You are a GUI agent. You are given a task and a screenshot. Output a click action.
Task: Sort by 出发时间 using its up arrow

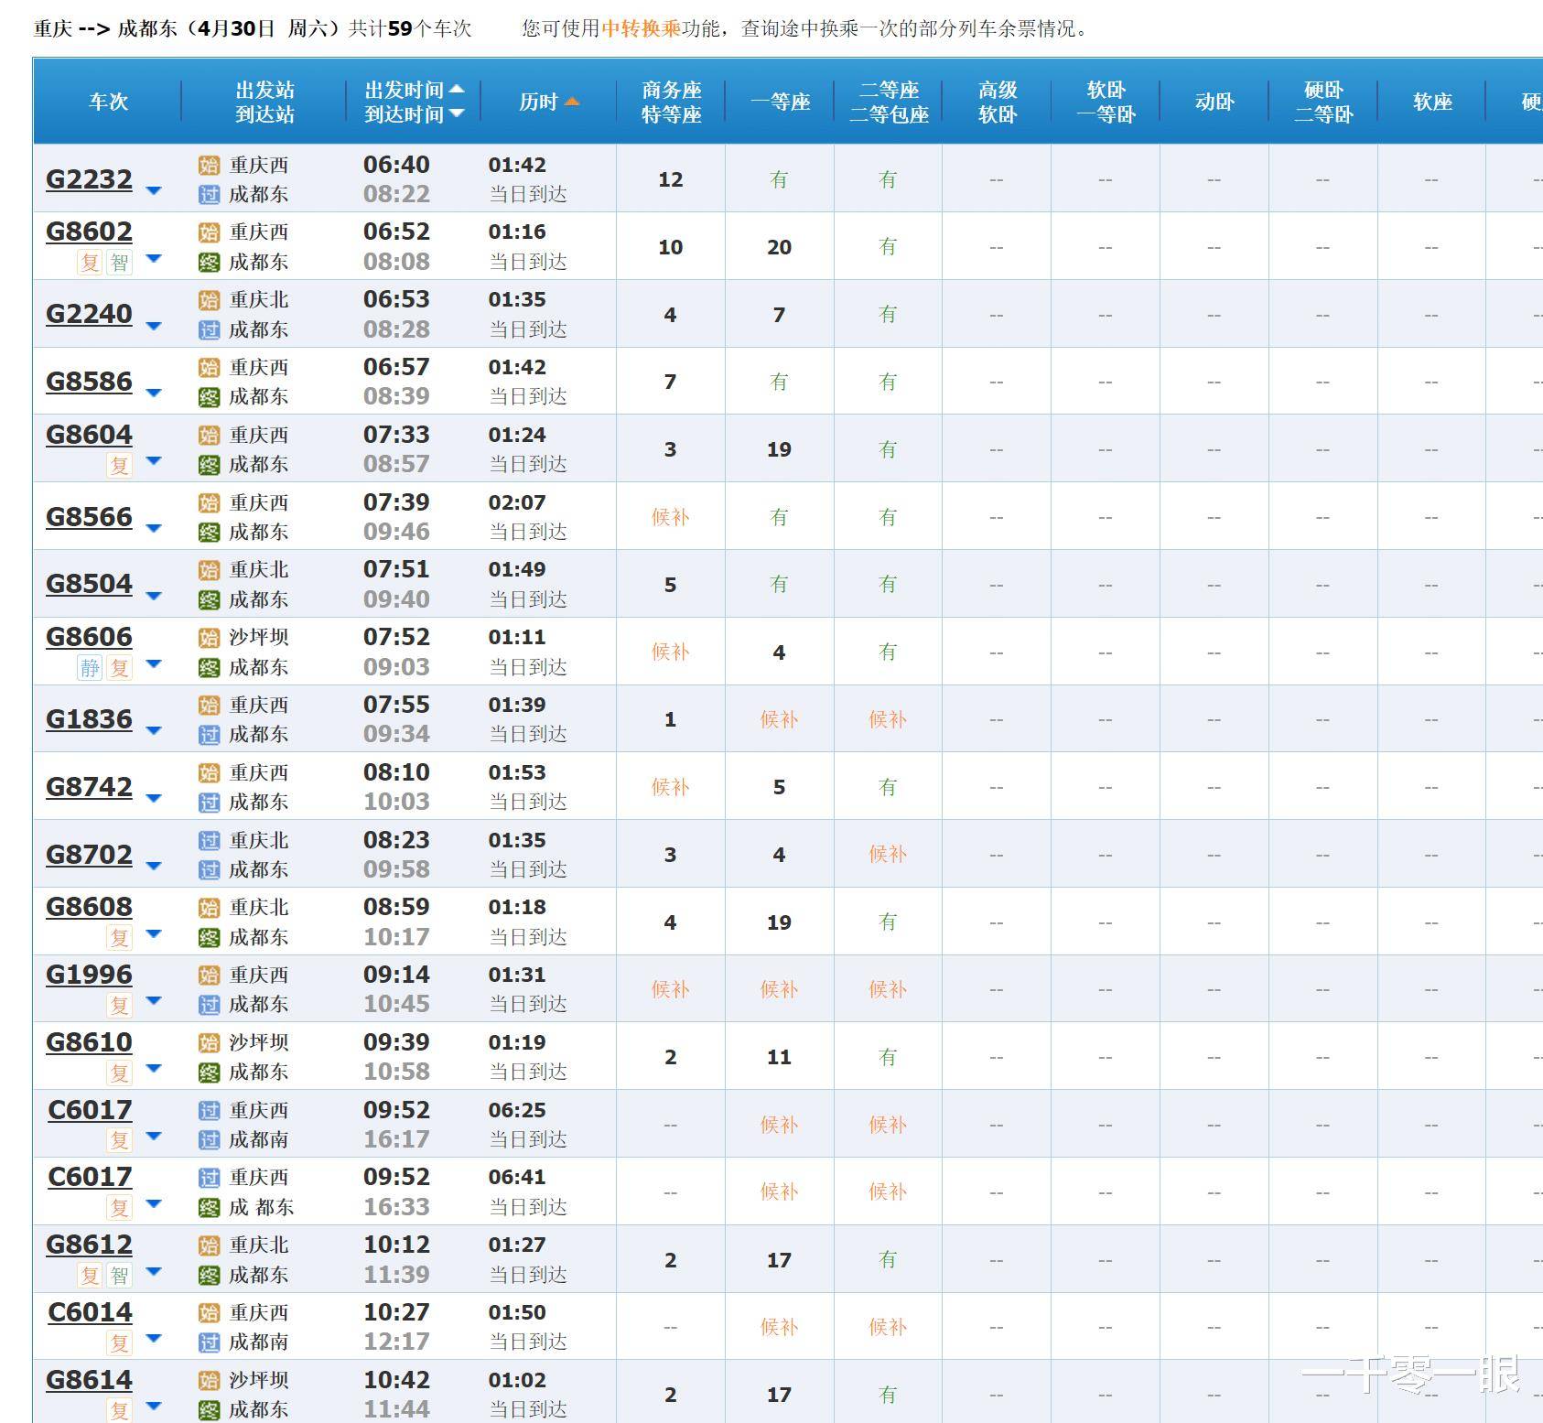[x=457, y=89]
